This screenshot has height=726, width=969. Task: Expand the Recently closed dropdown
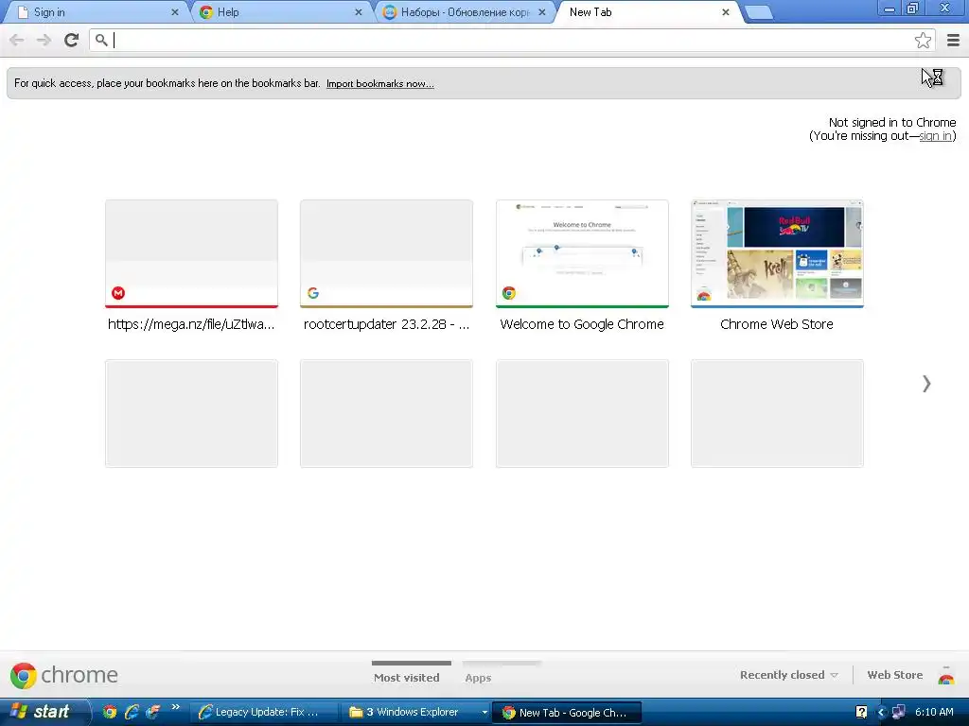(x=788, y=675)
